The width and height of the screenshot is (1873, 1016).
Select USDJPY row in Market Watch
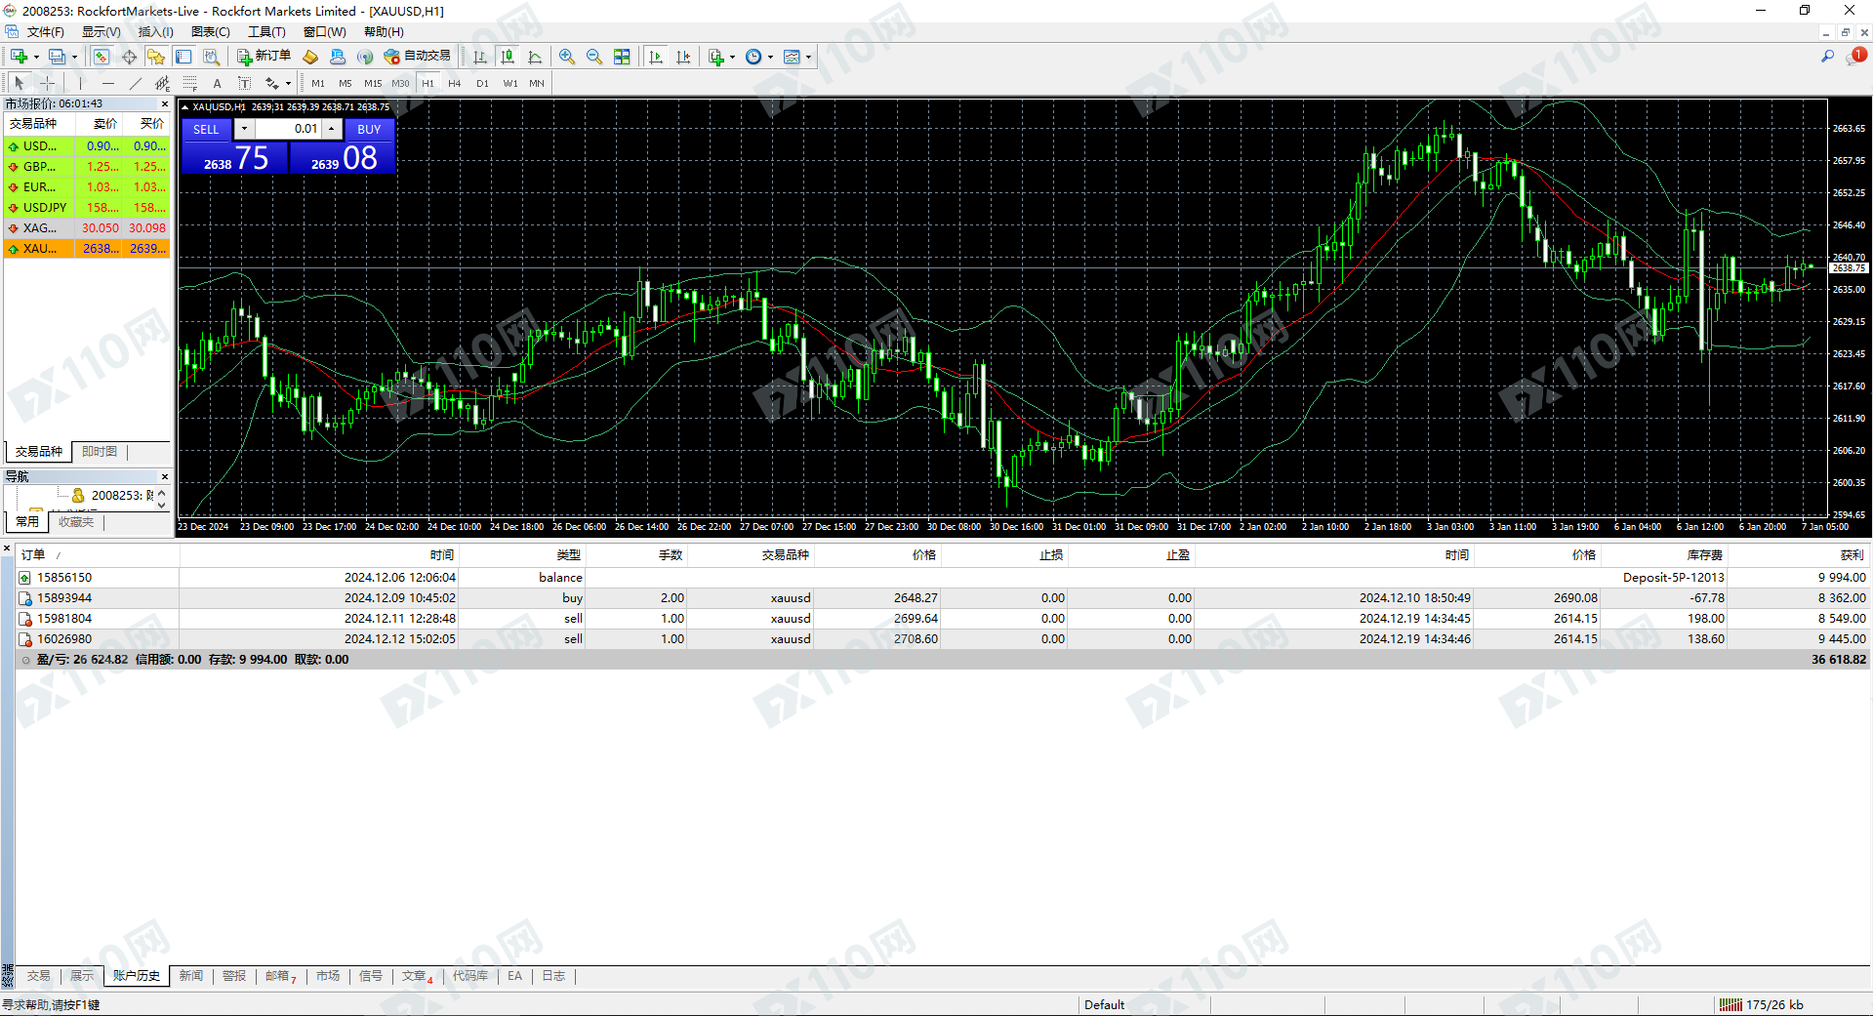tap(87, 207)
